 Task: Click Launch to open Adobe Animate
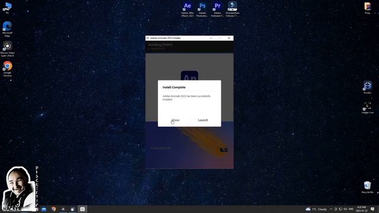pyautogui.click(x=203, y=120)
